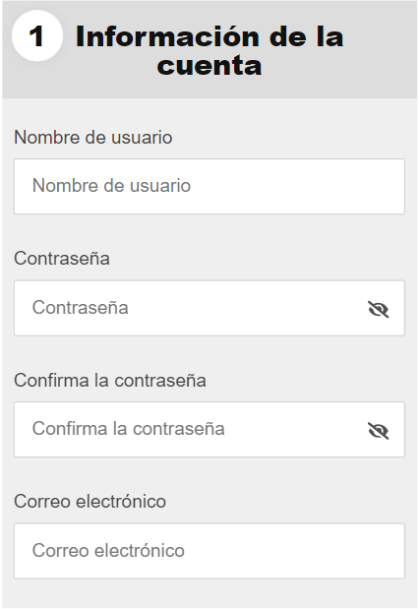Tap the crossed-out eye beside Confirma la contraseña
Viewport: 419px width, 609px height.
(379, 431)
